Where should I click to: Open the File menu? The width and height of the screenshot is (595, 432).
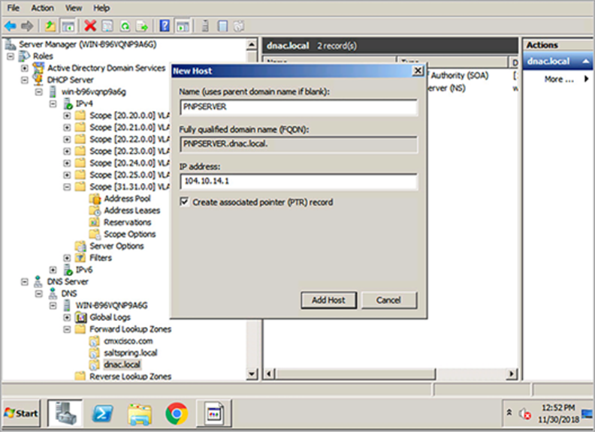[14, 8]
